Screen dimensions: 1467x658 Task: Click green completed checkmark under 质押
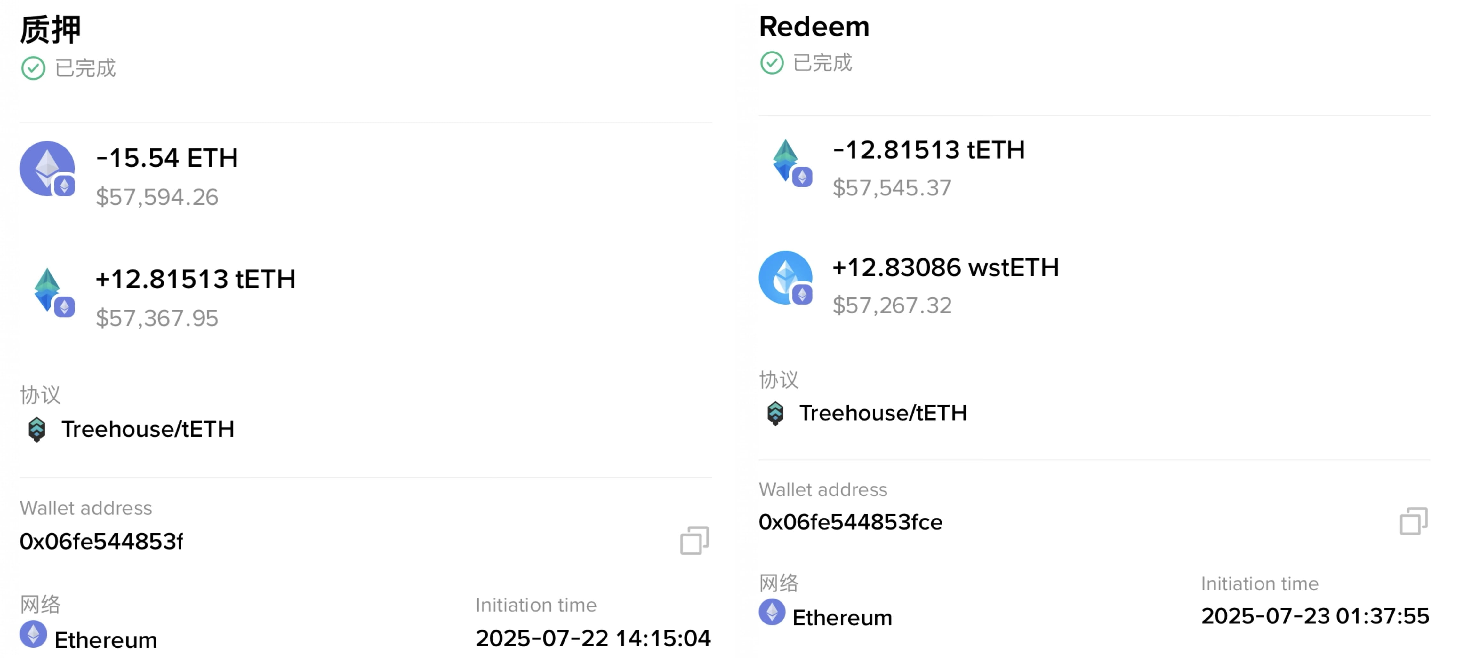pos(33,68)
